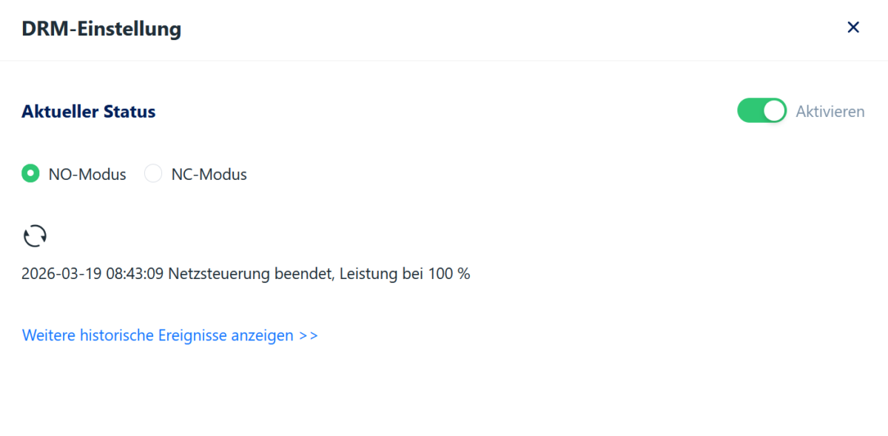Click the green Aktivieren slider control

click(x=761, y=110)
